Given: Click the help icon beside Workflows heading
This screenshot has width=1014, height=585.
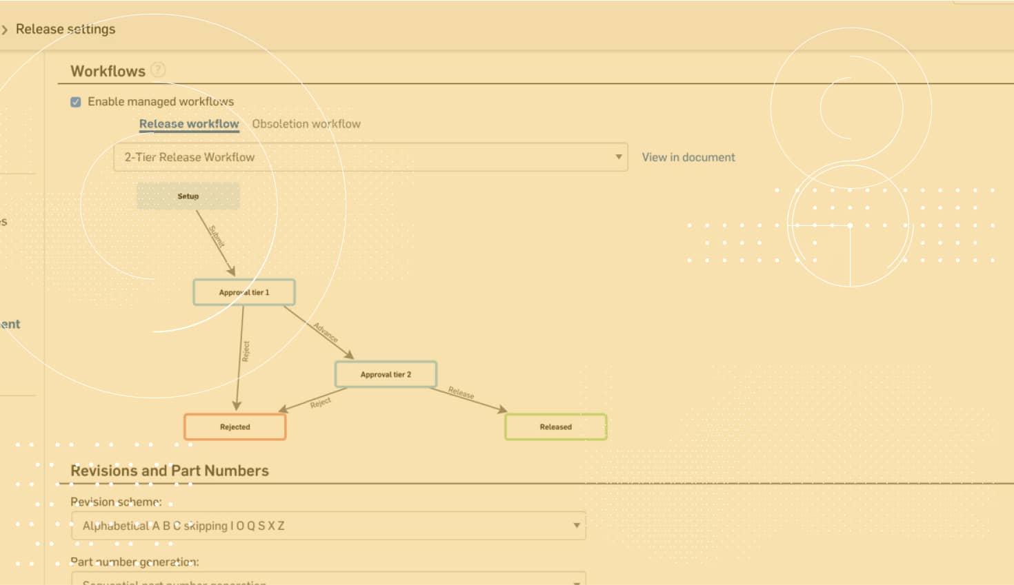Looking at the screenshot, I should pos(158,70).
